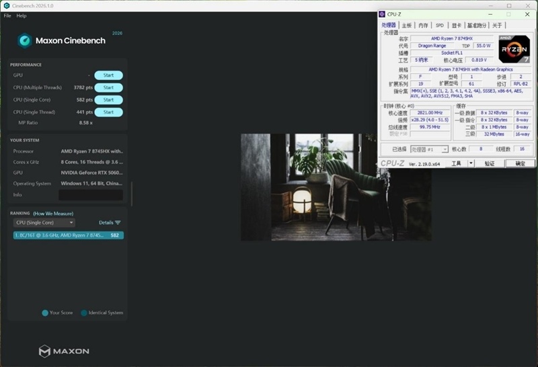Click the Dragon Range codename field
Viewport: 538px width, 367px height.
click(x=432, y=46)
